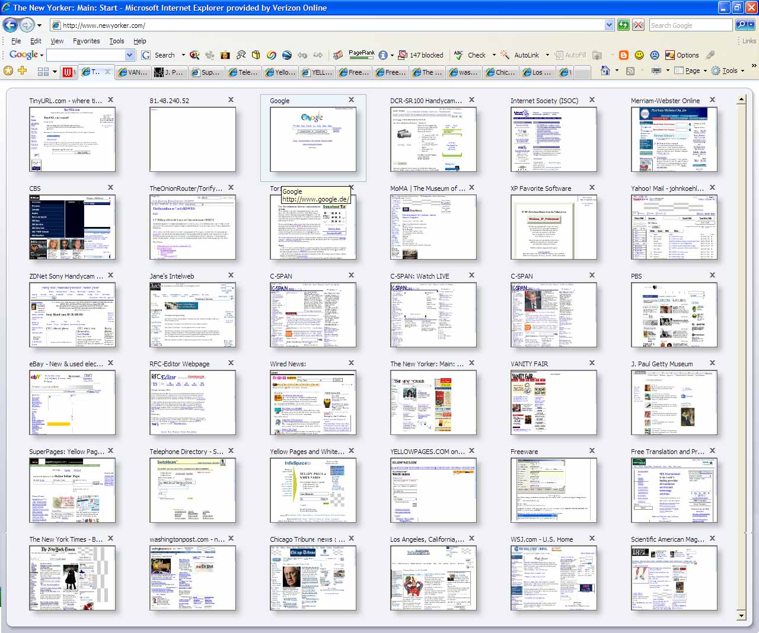Open the CBS page thumbnail
This screenshot has height=633, width=759.
coord(72,227)
